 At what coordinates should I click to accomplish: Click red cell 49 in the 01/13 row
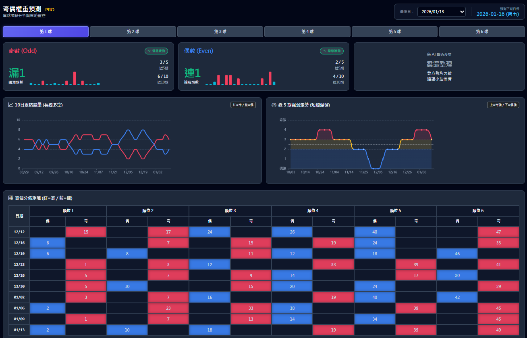498,330
